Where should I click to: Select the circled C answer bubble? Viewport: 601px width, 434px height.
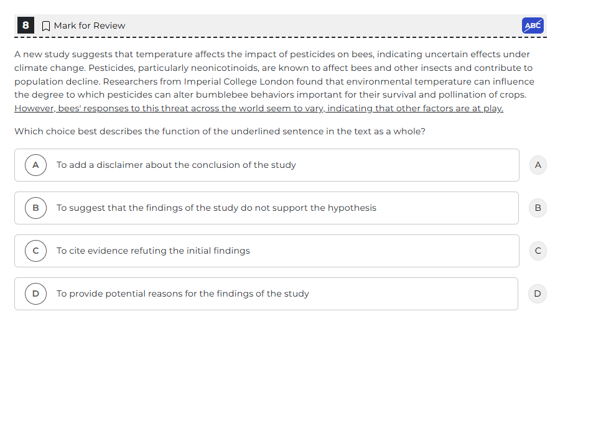click(35, 251)
